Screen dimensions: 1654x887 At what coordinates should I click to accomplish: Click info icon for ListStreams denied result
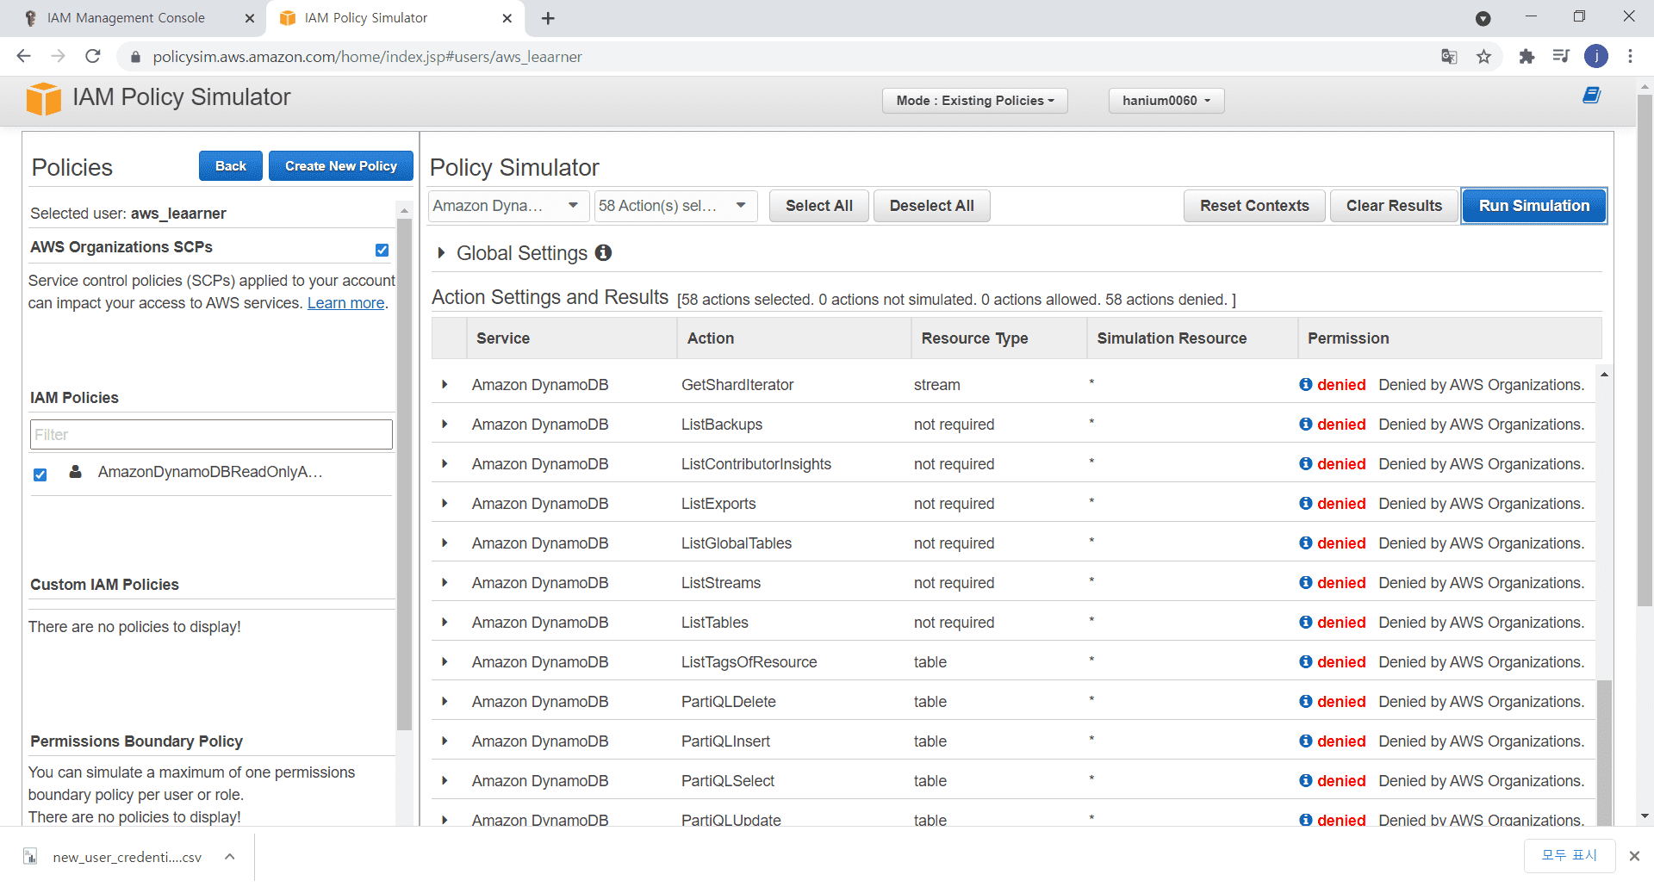coord(1306,582)
